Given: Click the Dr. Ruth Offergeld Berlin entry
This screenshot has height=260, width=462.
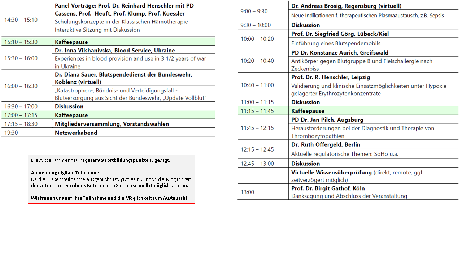Looking at the screenshot, I should pyautogui.click(x=323, y=144).
